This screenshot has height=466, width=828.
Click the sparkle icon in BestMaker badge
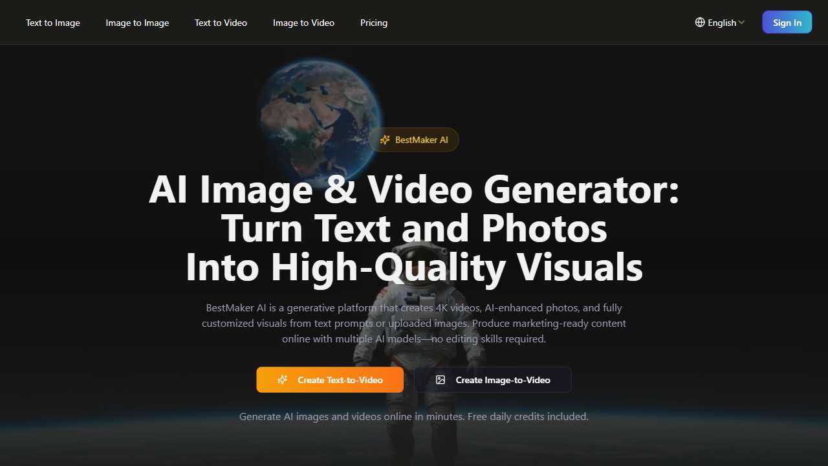(385, 140)
